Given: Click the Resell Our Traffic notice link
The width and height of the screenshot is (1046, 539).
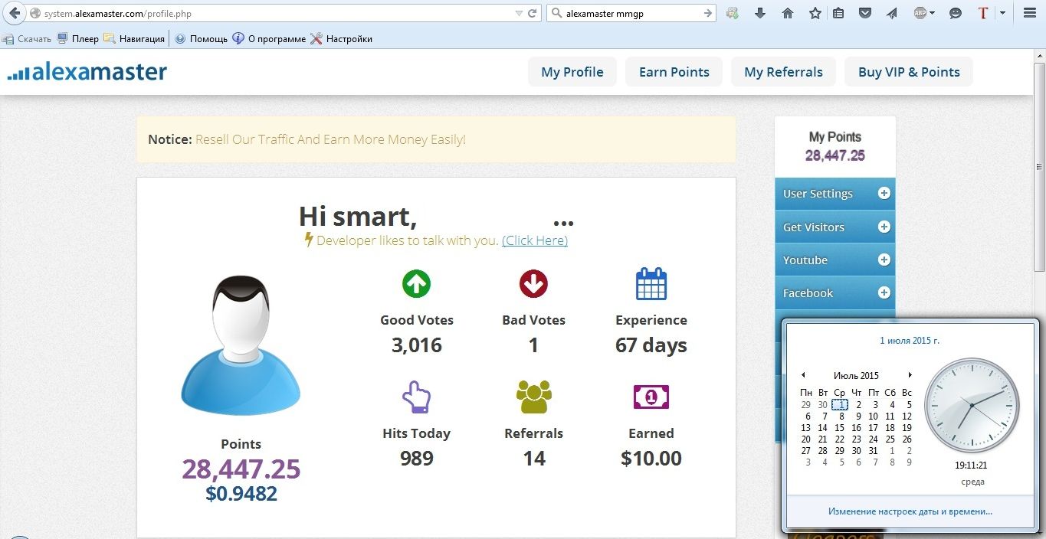Looking at the screenshot, I should tap(330, 139).
